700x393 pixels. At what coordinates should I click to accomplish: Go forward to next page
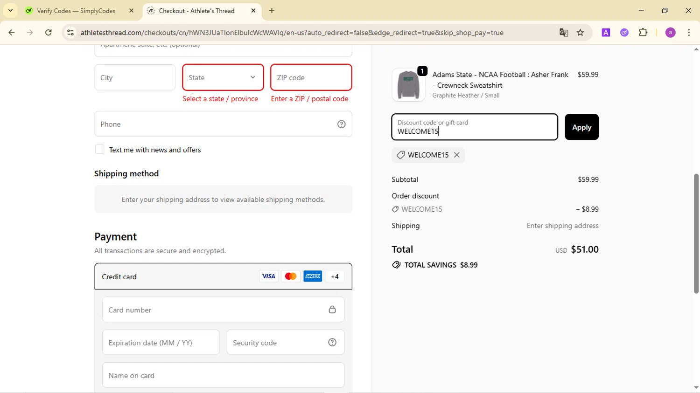tap(30, 33)
